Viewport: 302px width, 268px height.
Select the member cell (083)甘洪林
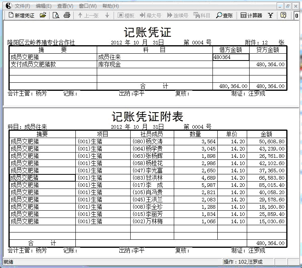tap(152, 178)
